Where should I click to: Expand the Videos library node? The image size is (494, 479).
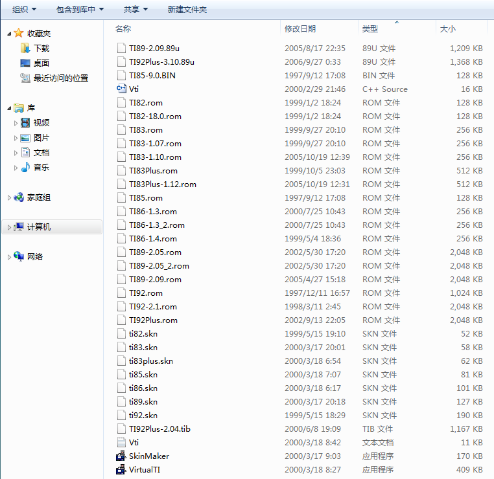16,123
